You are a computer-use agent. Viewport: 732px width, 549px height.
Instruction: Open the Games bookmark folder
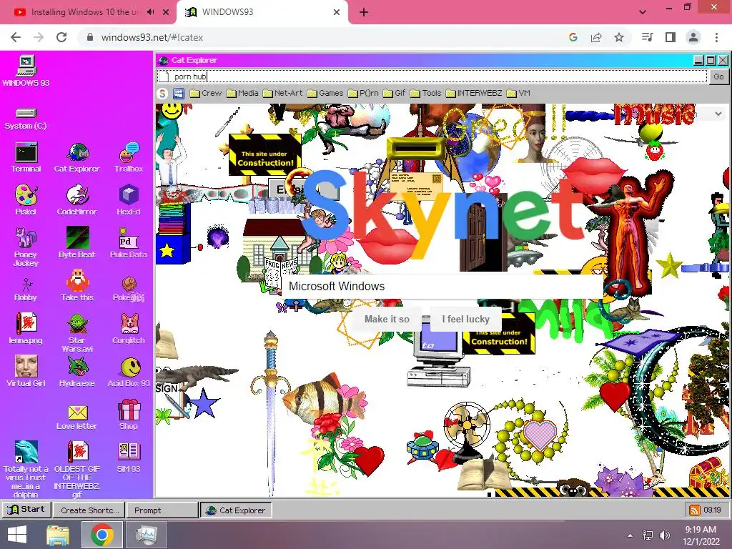[x=325, y=94]
